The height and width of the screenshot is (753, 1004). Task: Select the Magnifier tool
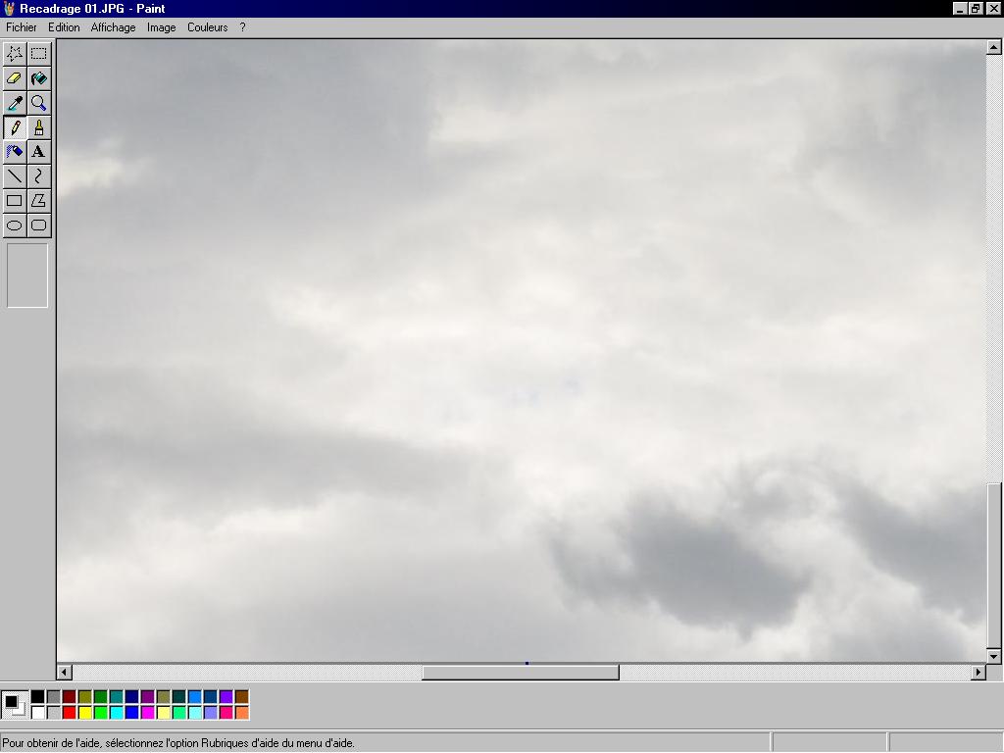(38, 103)
